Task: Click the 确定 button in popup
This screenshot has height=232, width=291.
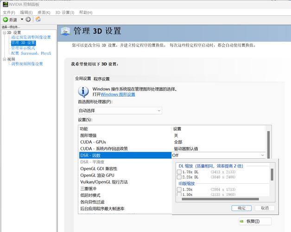Action: click(x=241, y=208)
